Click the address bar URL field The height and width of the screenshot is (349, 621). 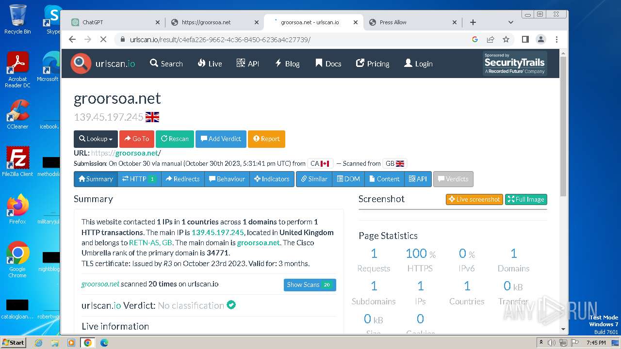(291, 40)
